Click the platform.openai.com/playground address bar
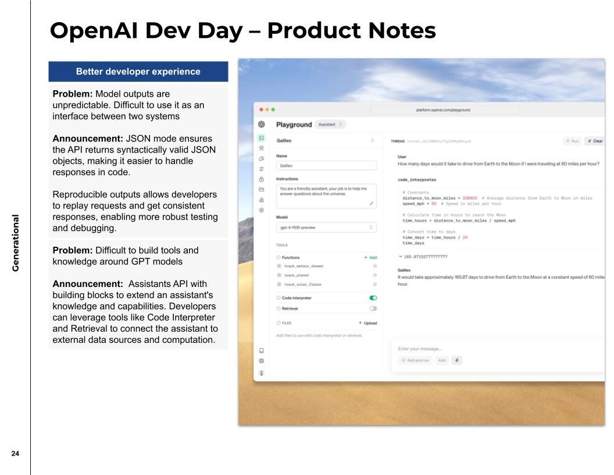614x475 pixels. coord(444,110)
